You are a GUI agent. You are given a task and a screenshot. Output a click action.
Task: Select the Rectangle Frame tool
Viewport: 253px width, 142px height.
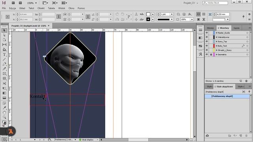(x=4, y=74)
